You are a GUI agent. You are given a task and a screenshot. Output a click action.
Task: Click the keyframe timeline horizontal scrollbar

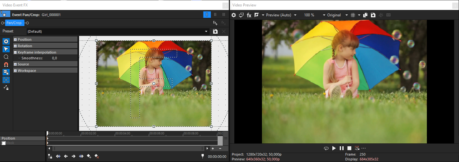[x=129, y=149]
